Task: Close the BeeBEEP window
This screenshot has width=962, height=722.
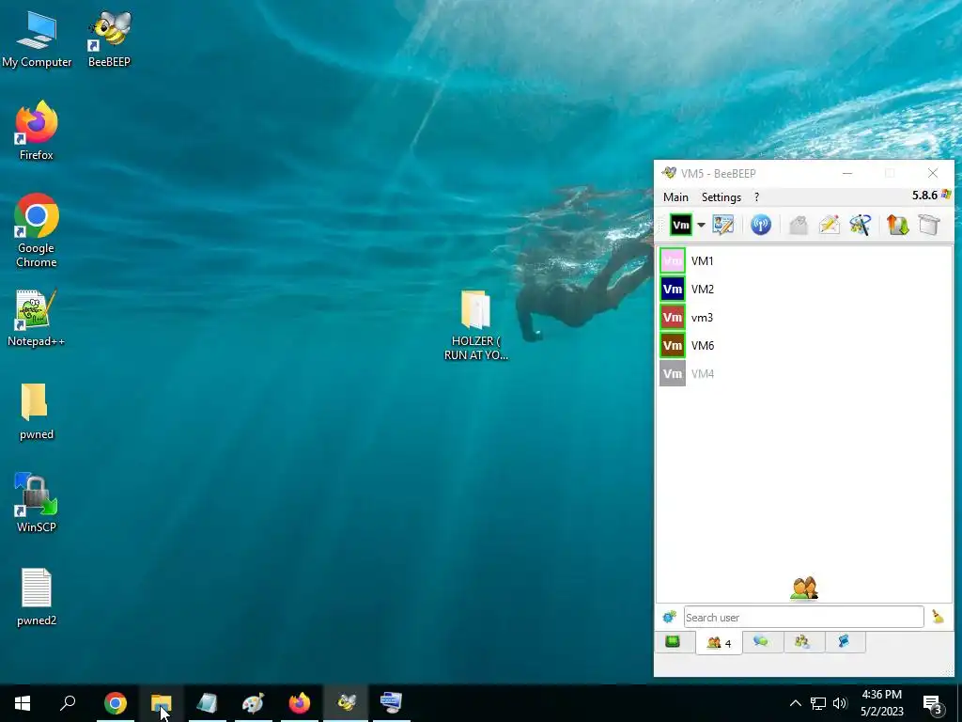Action: [933, 174]
